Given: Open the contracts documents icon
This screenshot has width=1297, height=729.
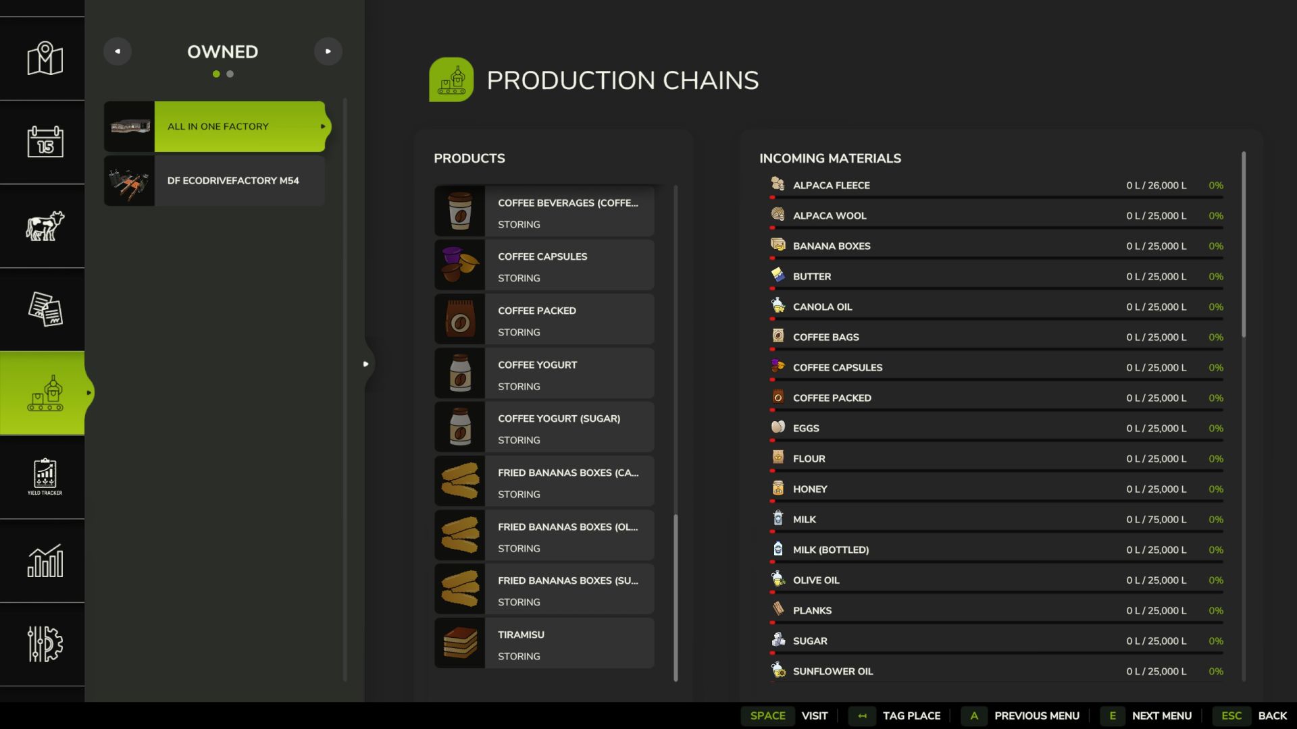Looking at the screenshot, I should pyautogui.click(x=45, y=309).
